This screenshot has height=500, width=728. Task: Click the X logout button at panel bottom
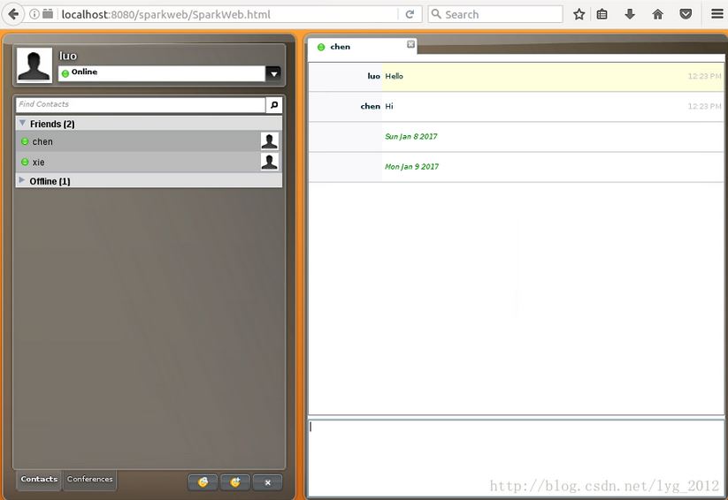pos(267,481)
